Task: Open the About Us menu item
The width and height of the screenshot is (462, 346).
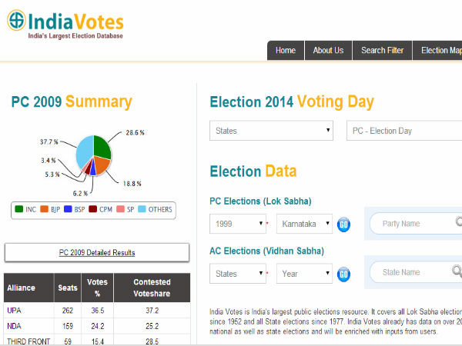Action: coord(328,51)
